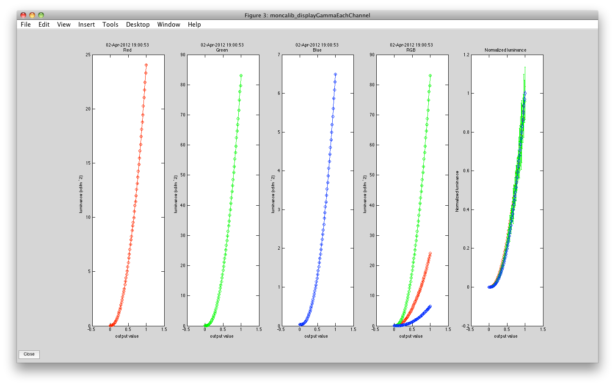Viewport: 615px width, 386px height.
Task: Click the Figure 3 window title bar
Action: [x=307, y=15]
